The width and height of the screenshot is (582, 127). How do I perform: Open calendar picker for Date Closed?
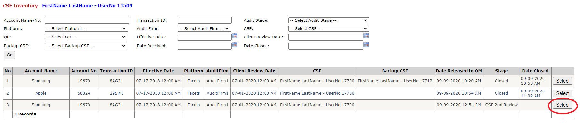click(x=366, y=45)
